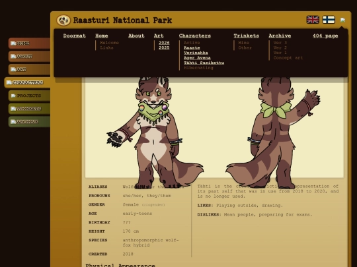Switch language via the UK flag
Viewport: 357px width, 267px height.
pyautogui.click(x=313, y=20)
